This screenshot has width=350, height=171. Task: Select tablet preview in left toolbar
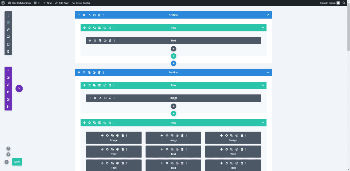pos(8,44)
